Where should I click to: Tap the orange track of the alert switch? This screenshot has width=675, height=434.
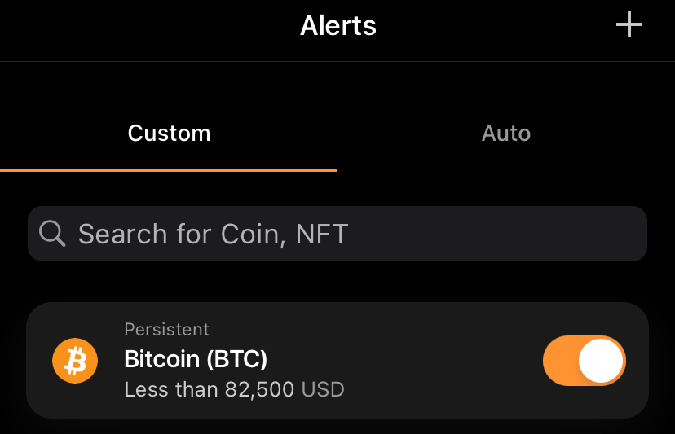click(561, 360)
